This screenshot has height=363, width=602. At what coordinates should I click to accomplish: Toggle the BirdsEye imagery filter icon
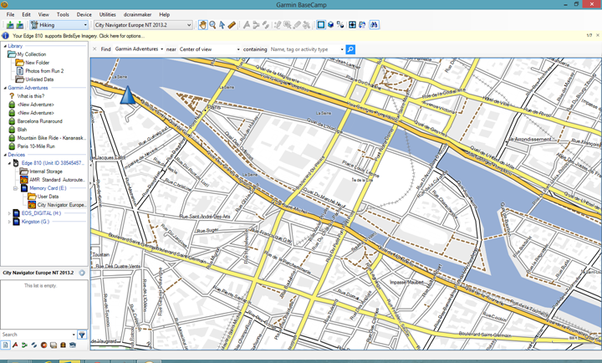73,345
